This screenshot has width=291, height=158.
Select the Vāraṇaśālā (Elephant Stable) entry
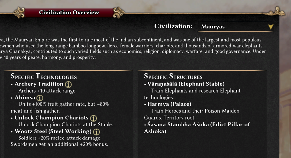(186, 84)
